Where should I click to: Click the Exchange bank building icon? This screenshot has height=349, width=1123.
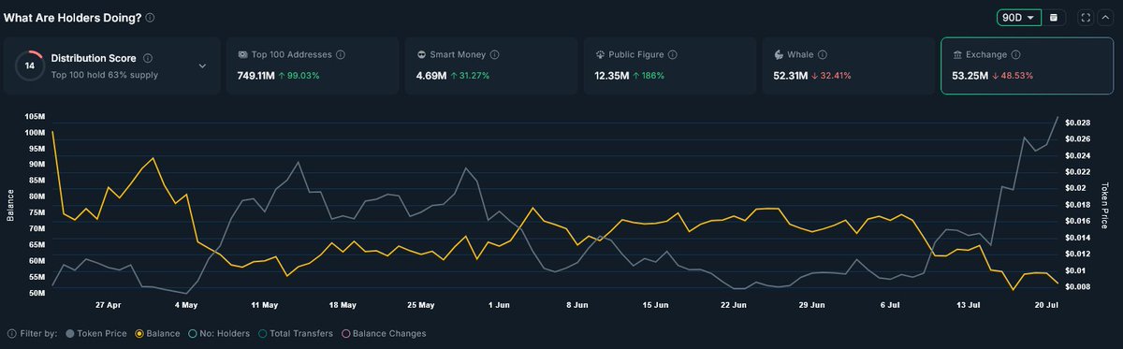(957, 54)
